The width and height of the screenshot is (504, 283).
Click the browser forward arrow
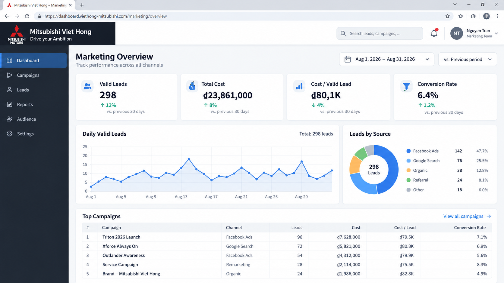(x=17, y=16)
